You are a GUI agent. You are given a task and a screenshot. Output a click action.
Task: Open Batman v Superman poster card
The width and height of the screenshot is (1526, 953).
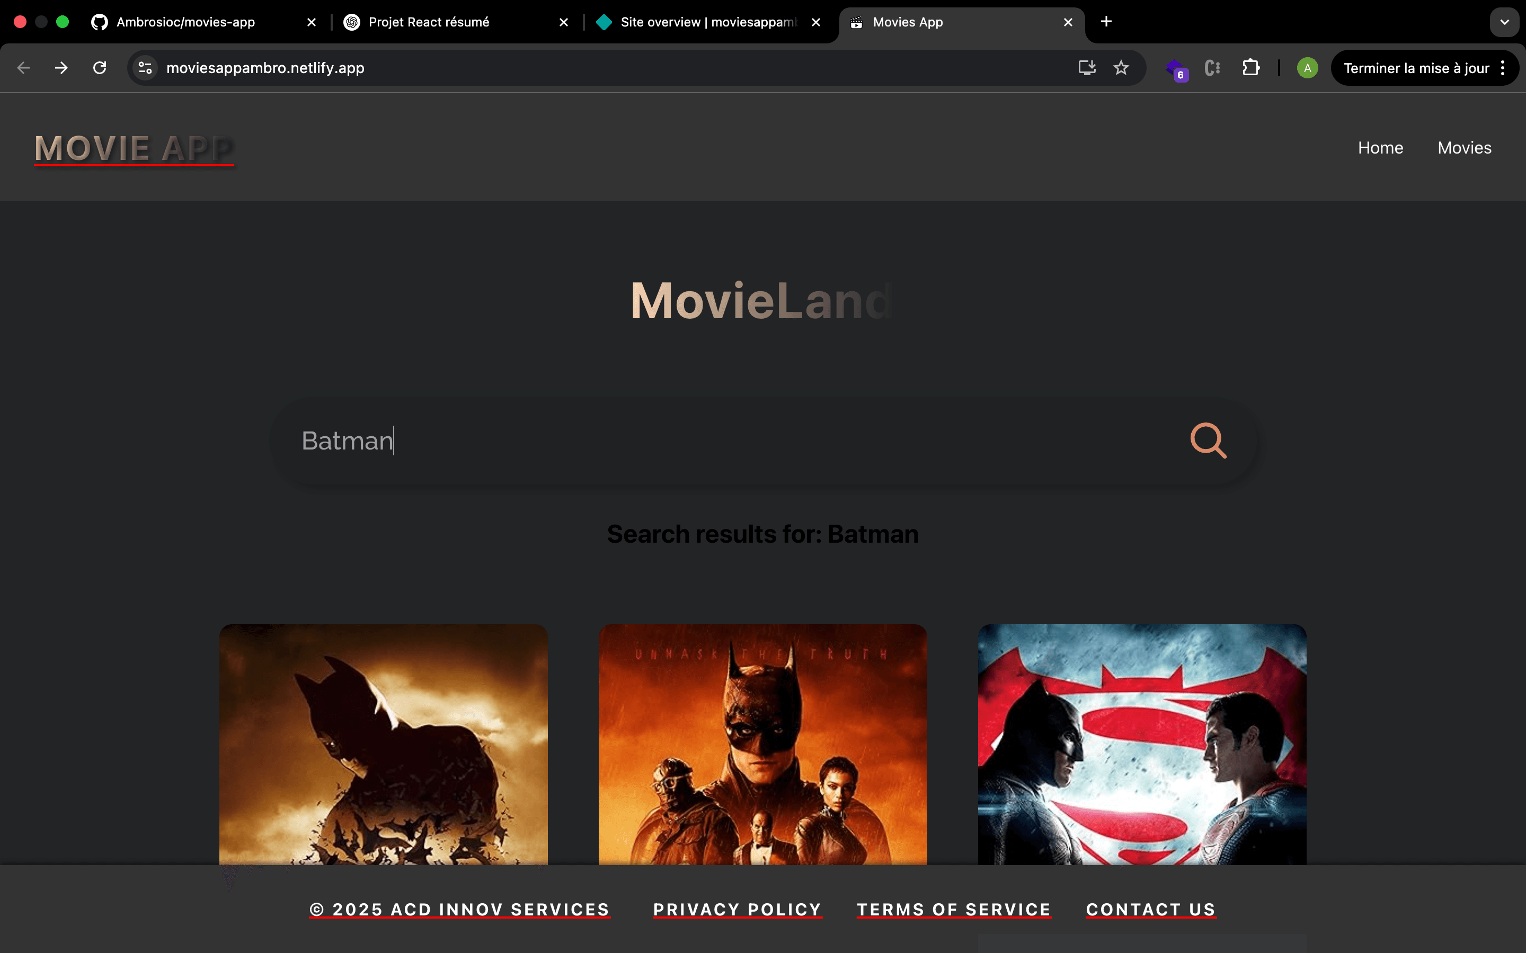pos(1142,744)
